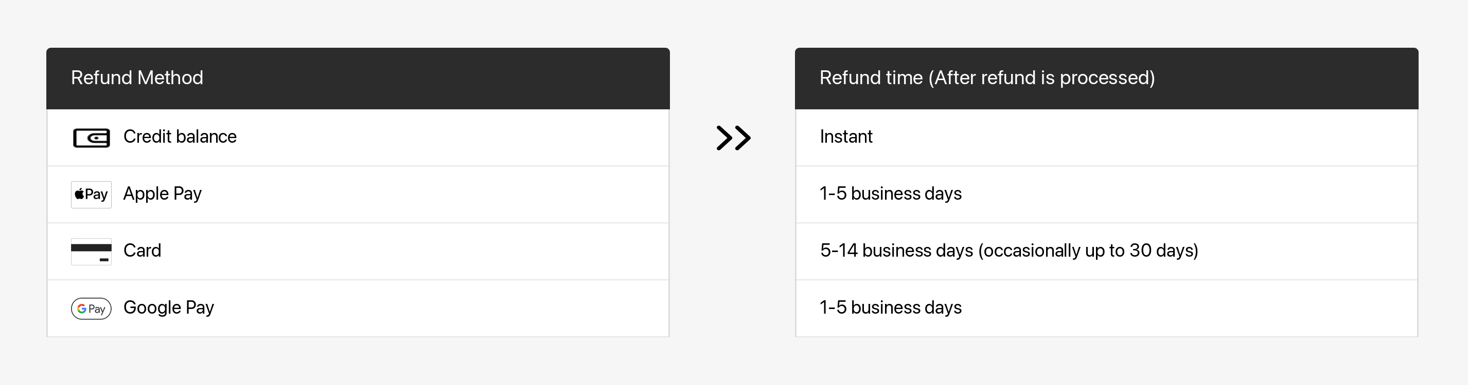This screenshot has height=385, width=1468.
Task: Click "1-5 business days" in Apple Pay row
Action: coord(890,194)
